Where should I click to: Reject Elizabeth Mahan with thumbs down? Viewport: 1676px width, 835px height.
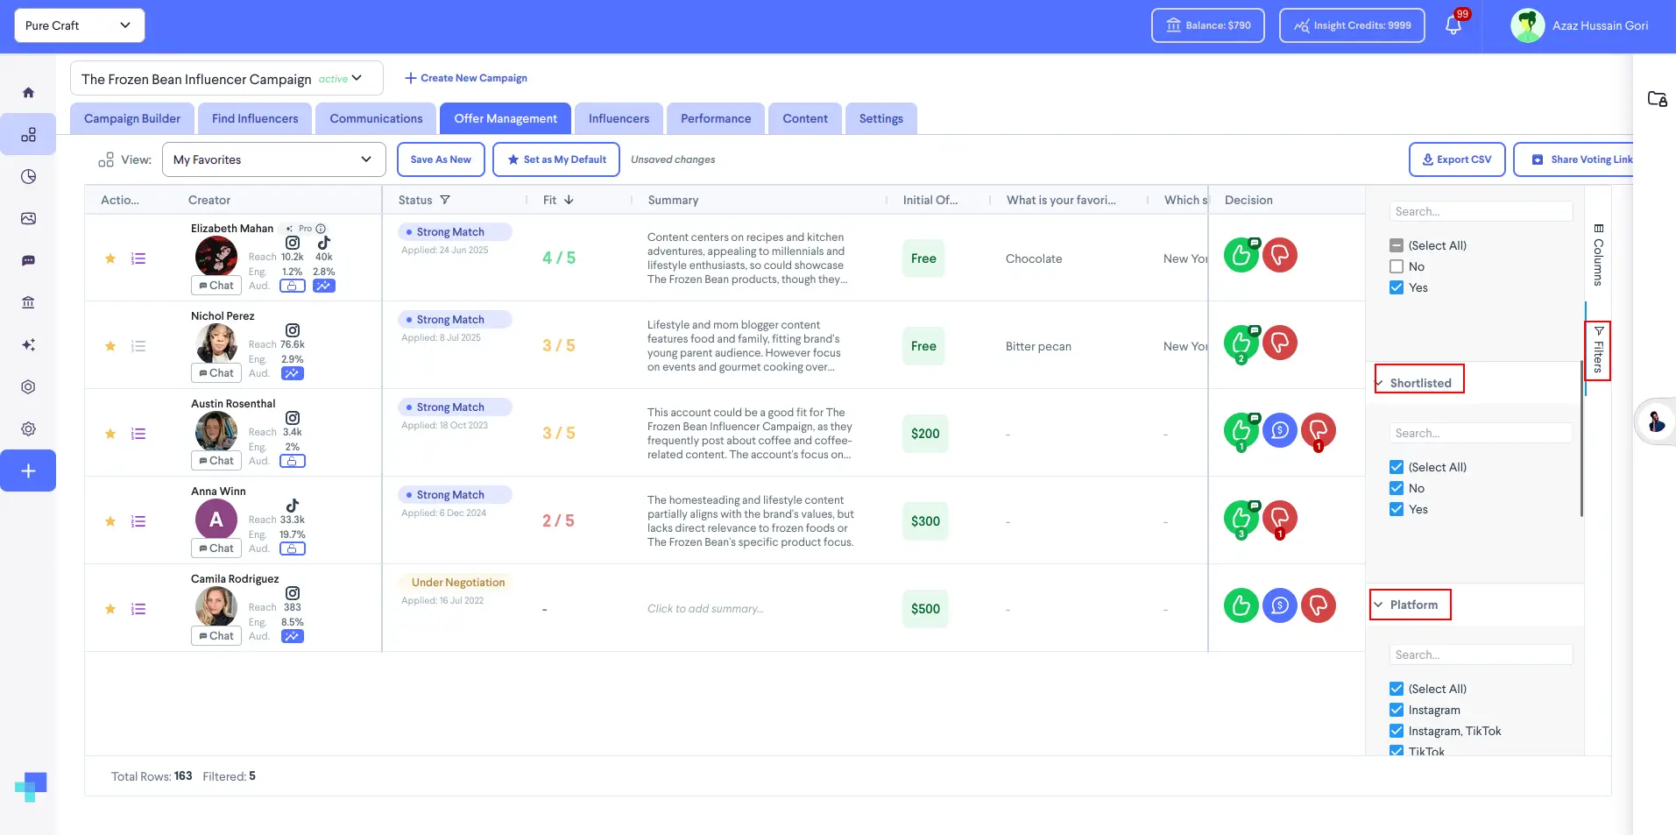click(x=1280, y=255)
